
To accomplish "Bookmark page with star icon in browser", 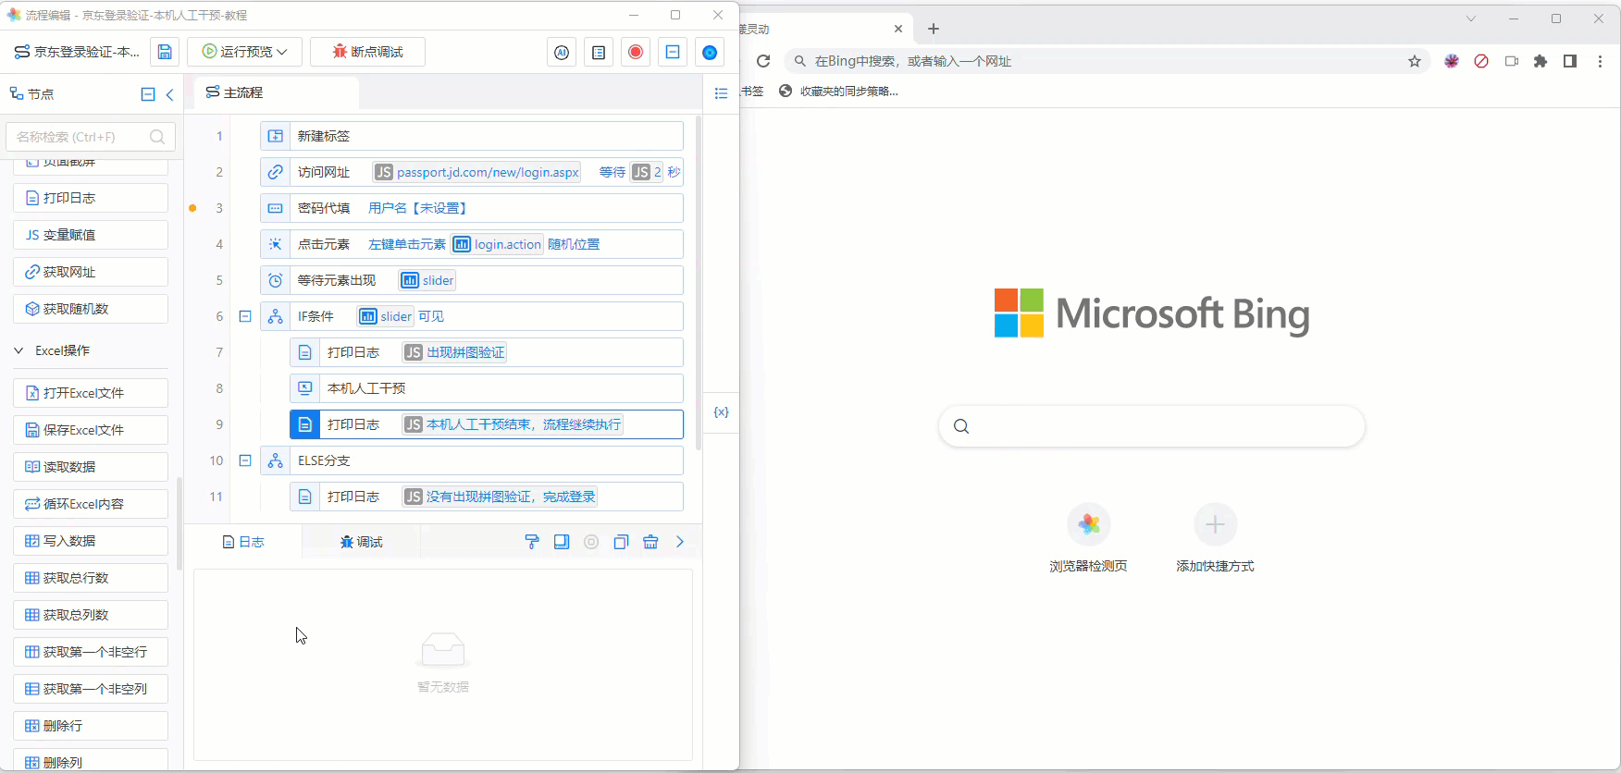I will (1415, 61).
